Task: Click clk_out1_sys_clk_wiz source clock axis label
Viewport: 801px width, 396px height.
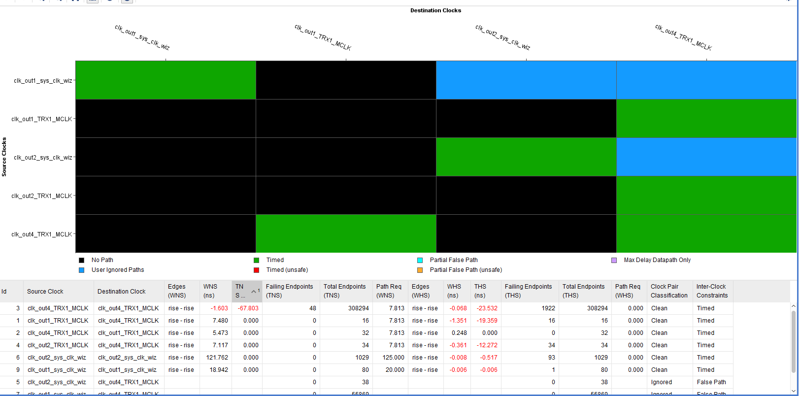Action: pos(43,81)
